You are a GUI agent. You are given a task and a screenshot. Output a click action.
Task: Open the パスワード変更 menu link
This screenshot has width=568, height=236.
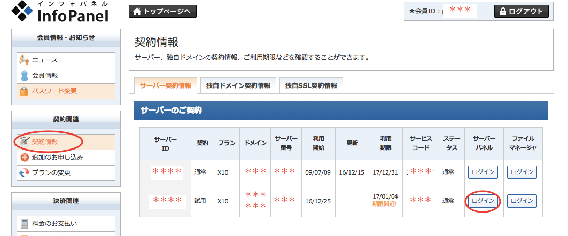[x=55, y=91]
